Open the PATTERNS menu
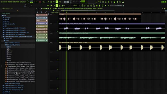Screen dimensions: 167x94 coord(10,2)
